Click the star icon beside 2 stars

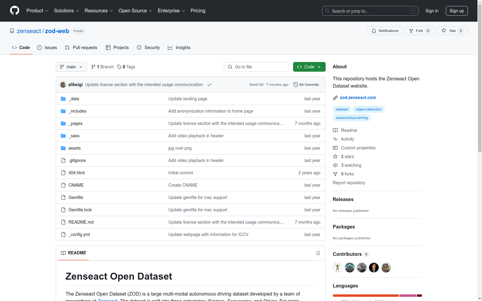pos(335,157)
